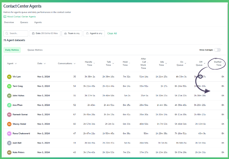Click the Clear All link
This screenshot has width=229, height=159.
(112, 33)
